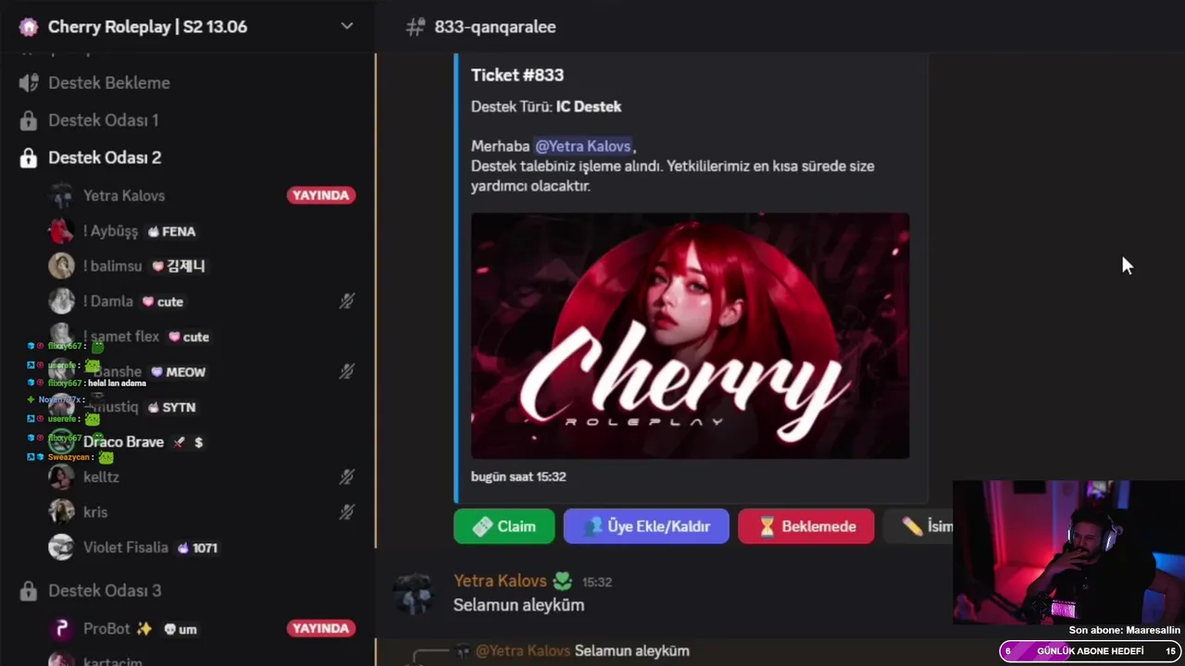This screenshot has width=1185, height=666.
Task: Click the YAYINDA badge next to ProBot
Action: pyautogui.click(x=321, y=628)
